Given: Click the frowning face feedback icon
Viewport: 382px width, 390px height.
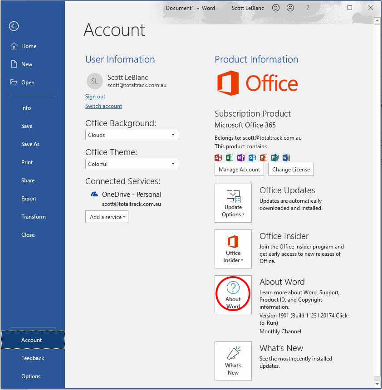Looking at the screenshot, I should (290, 8).
